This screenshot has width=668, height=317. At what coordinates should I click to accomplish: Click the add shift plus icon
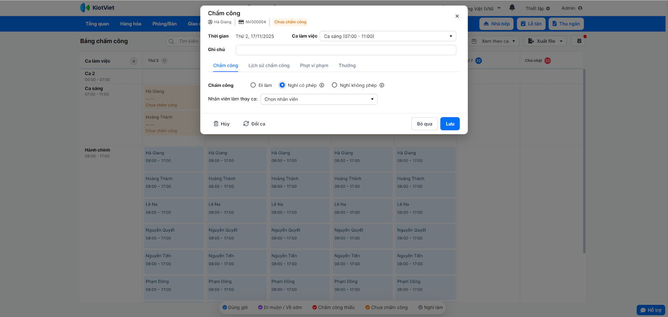[134, 61]
